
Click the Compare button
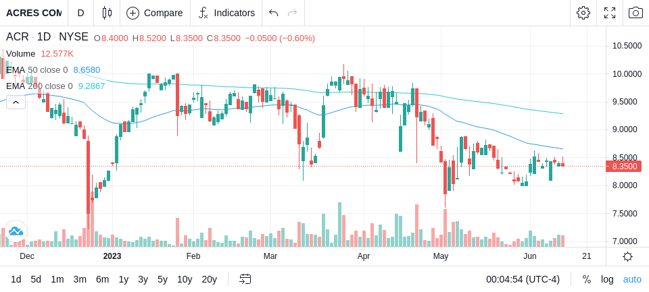(154, 13)
